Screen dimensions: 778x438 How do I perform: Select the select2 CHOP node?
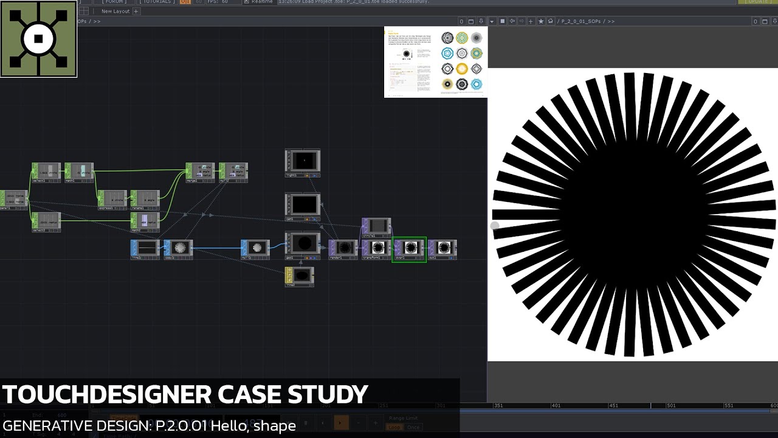click(46, 222)
